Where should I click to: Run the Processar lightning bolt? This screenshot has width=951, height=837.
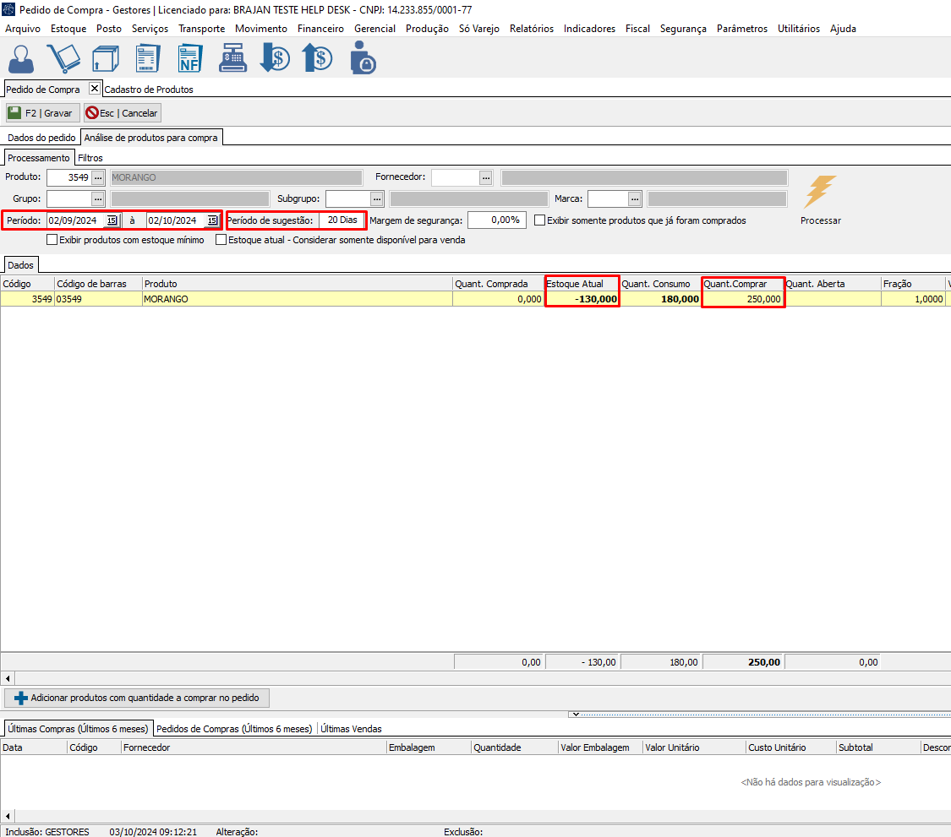tap(820, 193)
